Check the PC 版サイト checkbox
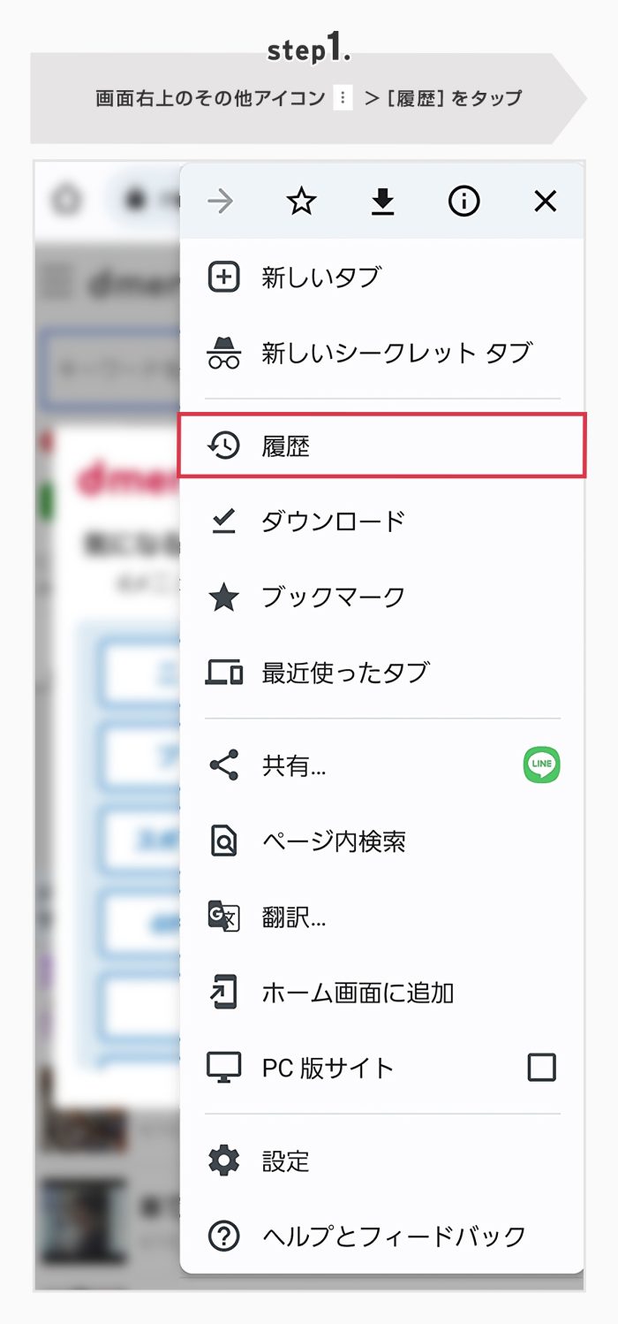The image size is (618, 1324). [x=541, y=1068]
